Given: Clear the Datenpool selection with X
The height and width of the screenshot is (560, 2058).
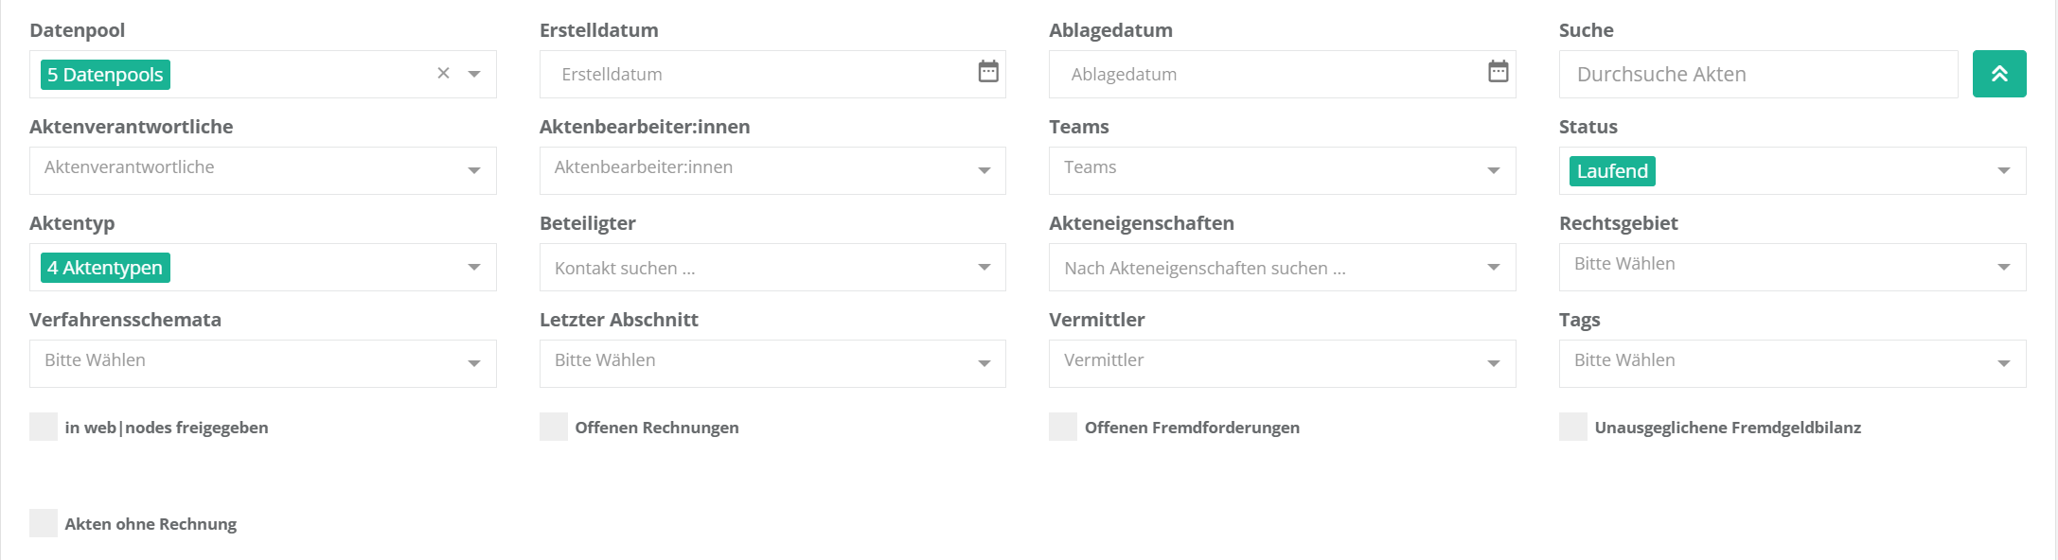Looking at the screenshot, I should pos(443,74).
